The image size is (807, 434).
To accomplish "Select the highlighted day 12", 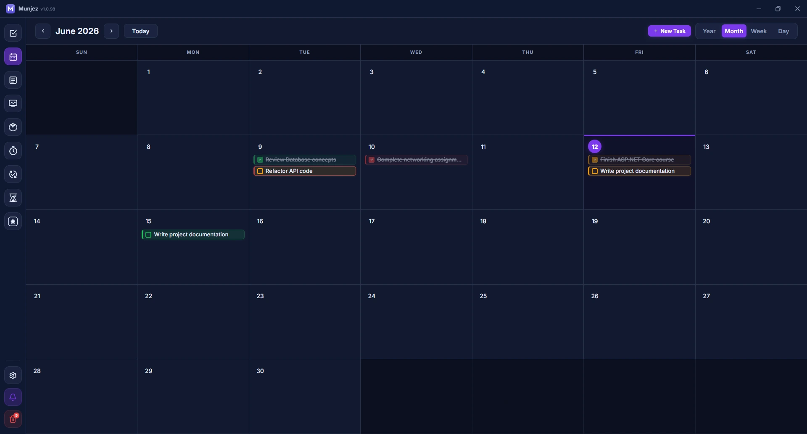I will click(x=595, y=147).
